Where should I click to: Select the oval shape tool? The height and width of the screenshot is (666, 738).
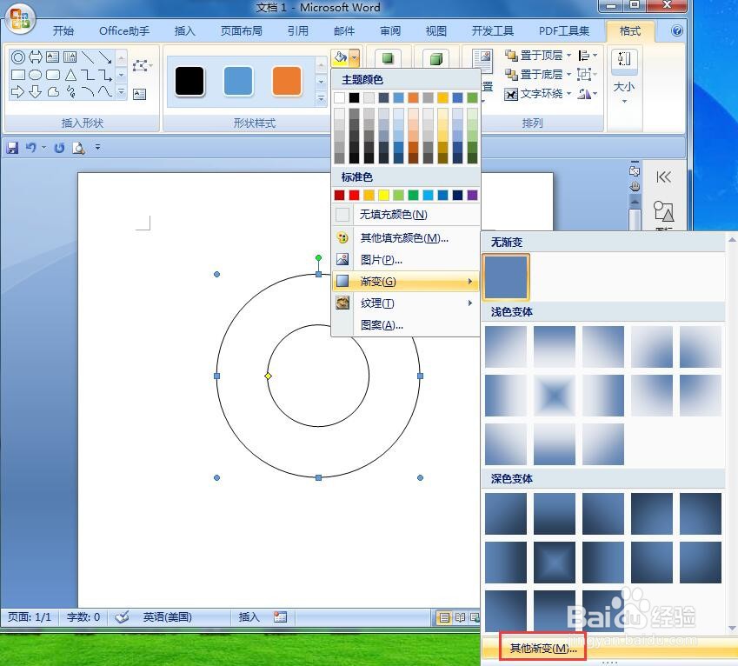(36, 75)
